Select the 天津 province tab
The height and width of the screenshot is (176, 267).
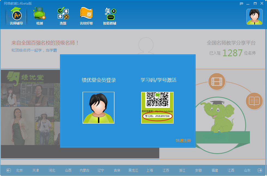[x=36, y=170]
